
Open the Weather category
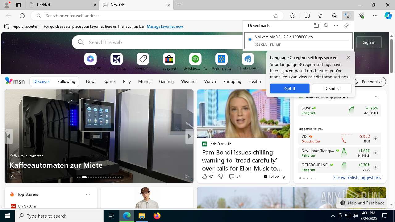pos(189,81)
